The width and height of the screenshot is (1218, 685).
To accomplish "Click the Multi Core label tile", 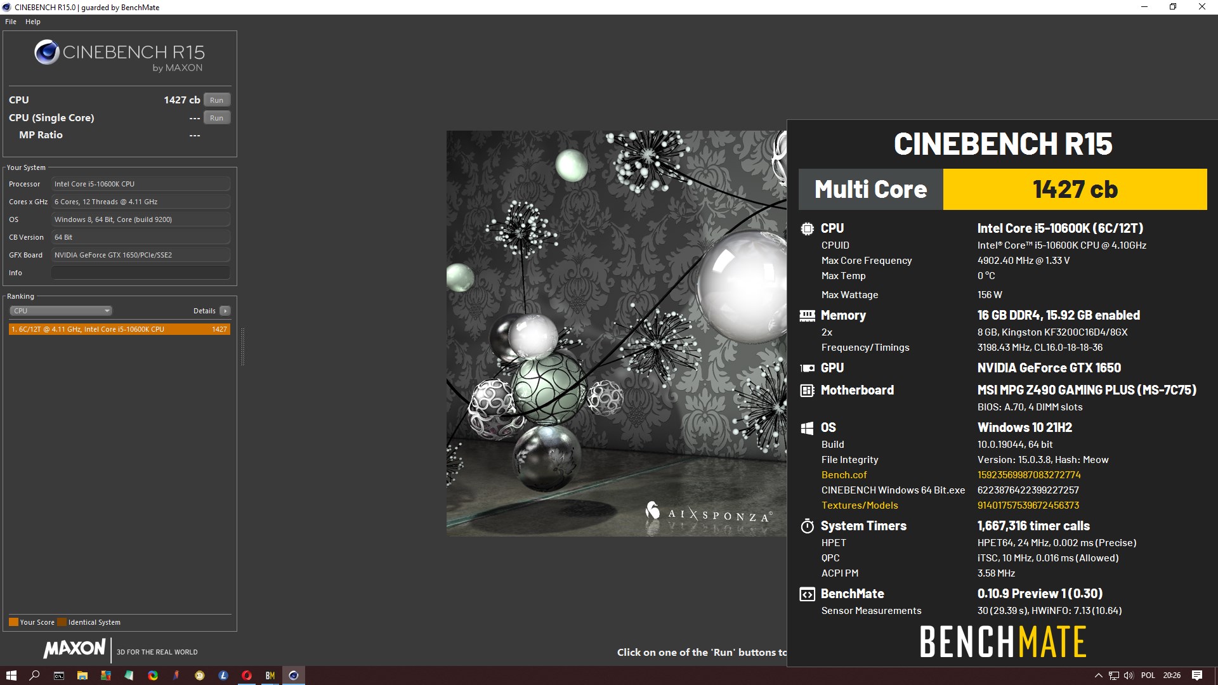I will [x=870, y=189].
